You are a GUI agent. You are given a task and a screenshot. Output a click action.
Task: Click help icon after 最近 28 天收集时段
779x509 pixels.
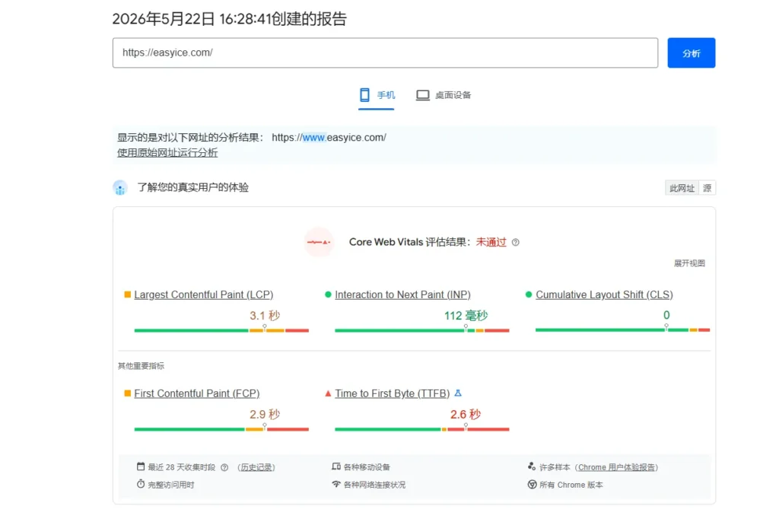pos(224,467)
